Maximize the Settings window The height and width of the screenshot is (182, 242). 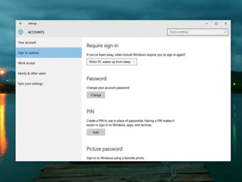(x=216, y=23)
